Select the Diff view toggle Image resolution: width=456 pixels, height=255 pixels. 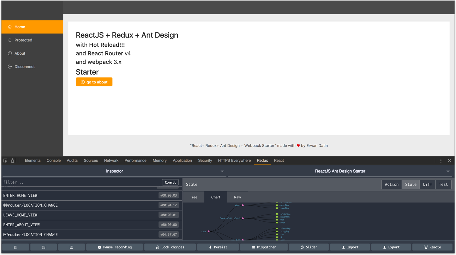[x=428, y=185]
